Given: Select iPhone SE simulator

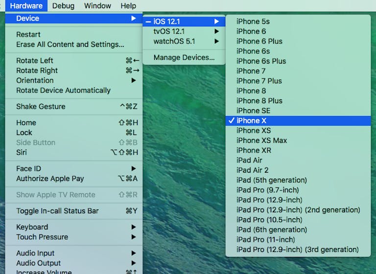Looking at the screenshot, I should (x=298, y=111).
